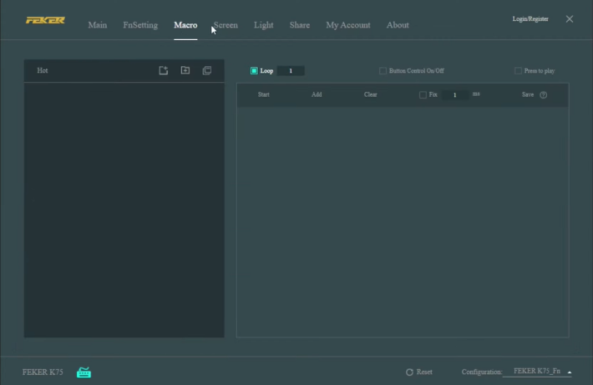Go to the Screen tab
The height and width of the screenshot is (385, 593).
[226, 25]
